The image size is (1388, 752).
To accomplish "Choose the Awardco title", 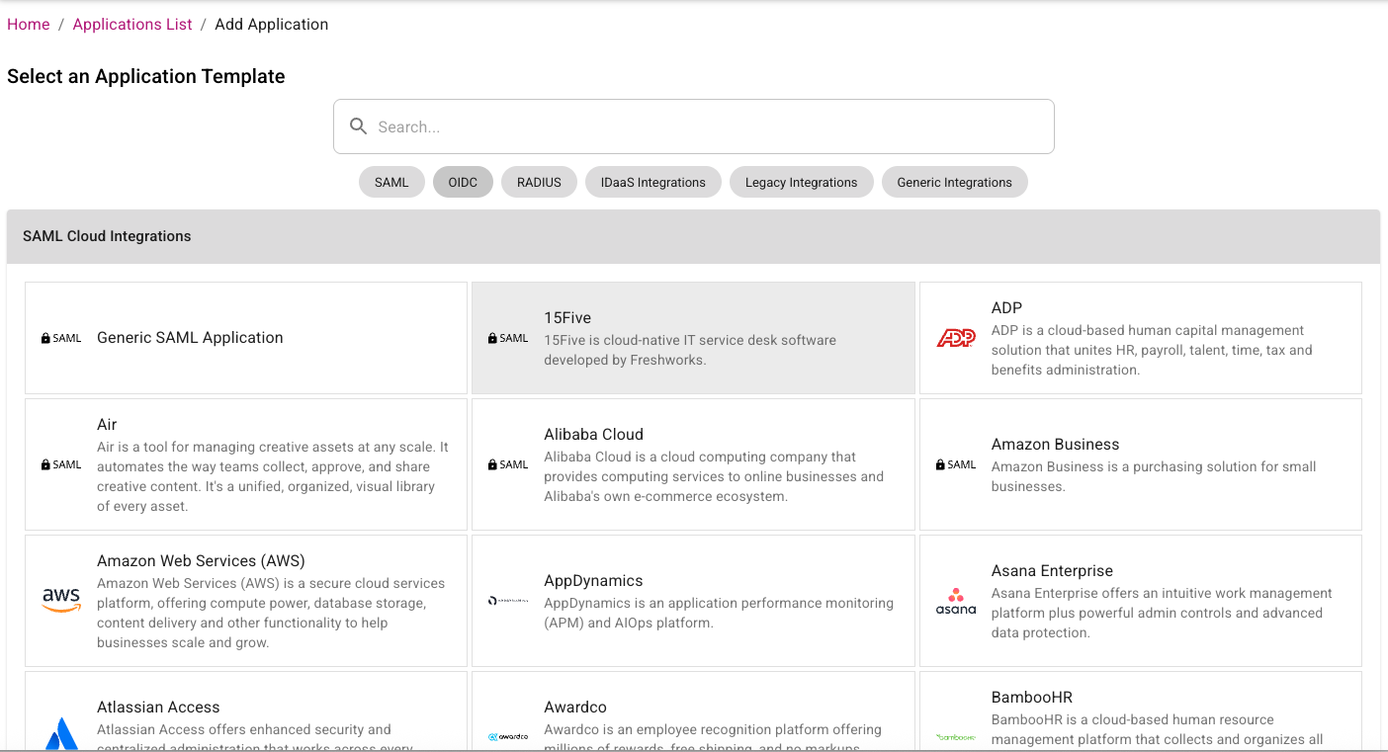I will (x=575, y=708).
